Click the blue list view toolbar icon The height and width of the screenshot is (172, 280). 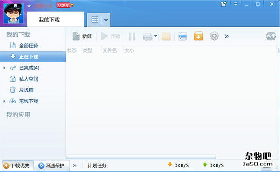(x=182, y=36)
